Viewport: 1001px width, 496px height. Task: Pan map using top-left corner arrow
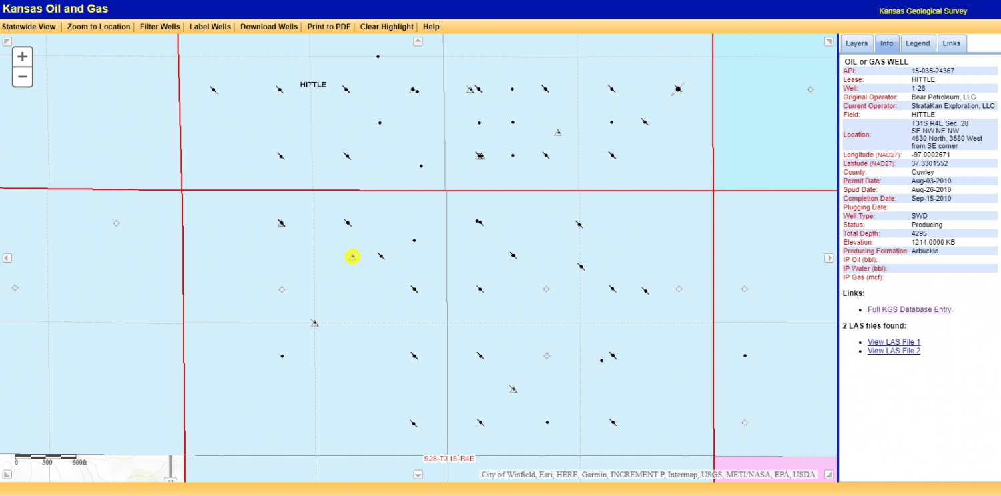pyautogui.click(x=7, y=41)
